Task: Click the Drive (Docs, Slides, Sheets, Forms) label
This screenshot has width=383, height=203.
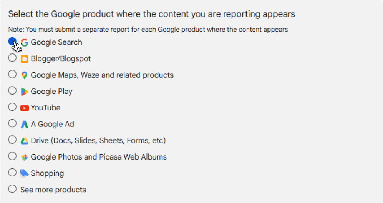Action: [98, 141]
